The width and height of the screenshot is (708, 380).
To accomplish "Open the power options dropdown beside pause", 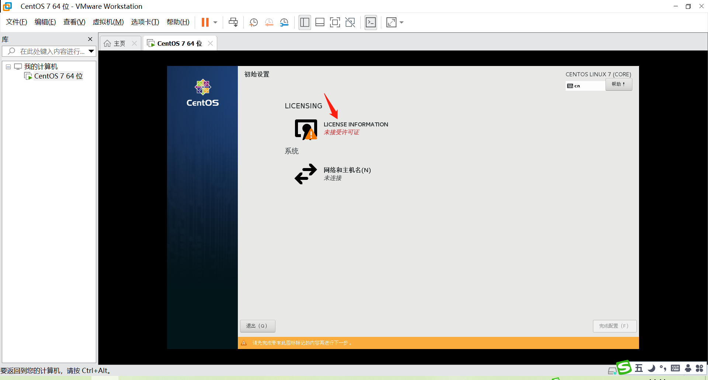I will point(215,22).
